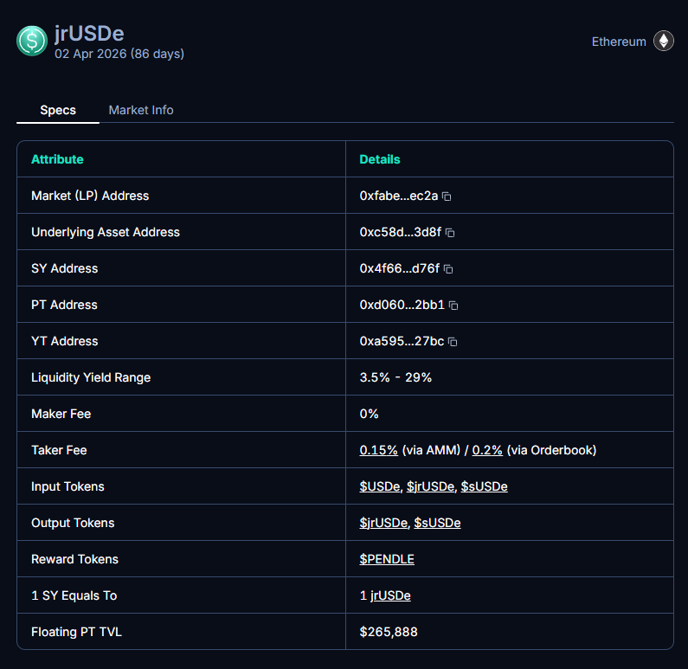The height and width of the screenshot is (669, 688).
Task: Click the SY Address label
Action: pos(65,268)
